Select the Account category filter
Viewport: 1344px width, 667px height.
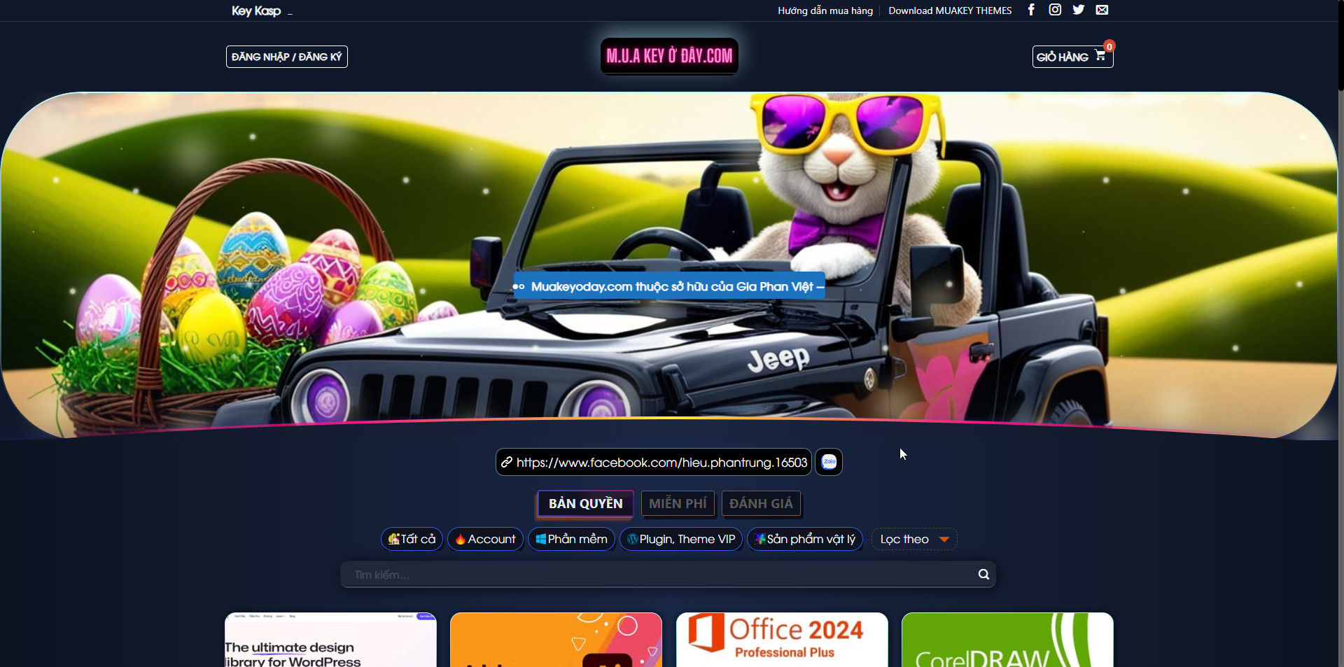[485, 539]
